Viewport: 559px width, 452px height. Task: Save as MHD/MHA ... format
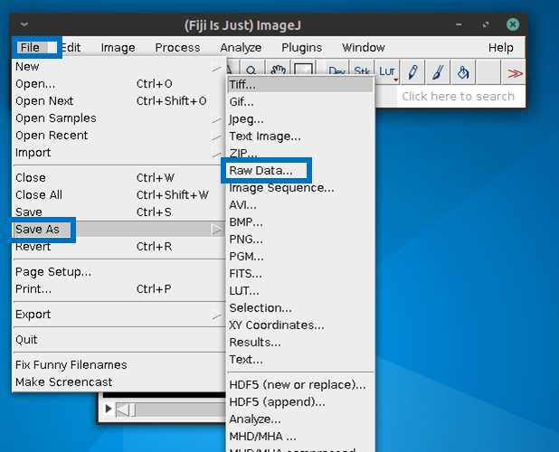[300, 436]
